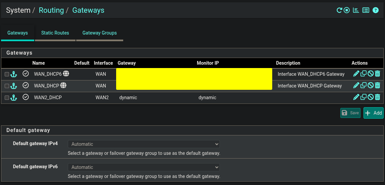
Task: Open the Default gateway IPv4 dropdown
Action: [x=144, y=144]
